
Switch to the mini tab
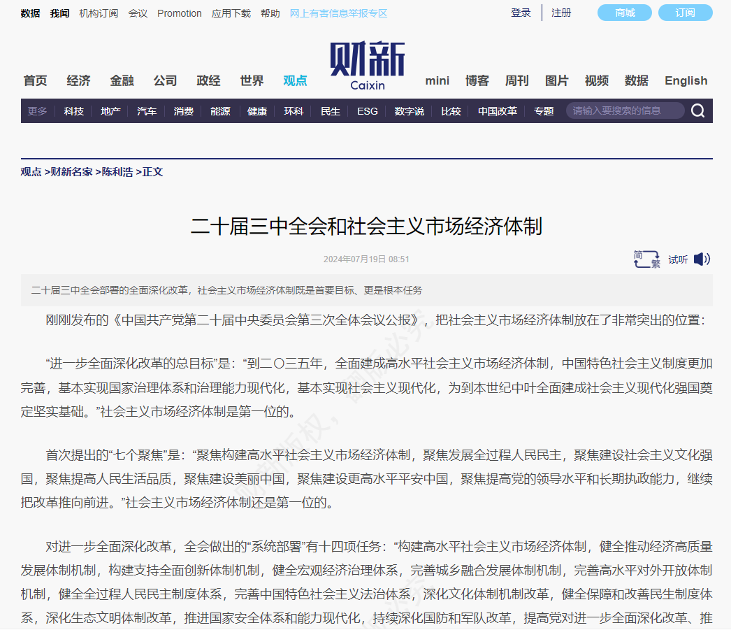[437, 80]
